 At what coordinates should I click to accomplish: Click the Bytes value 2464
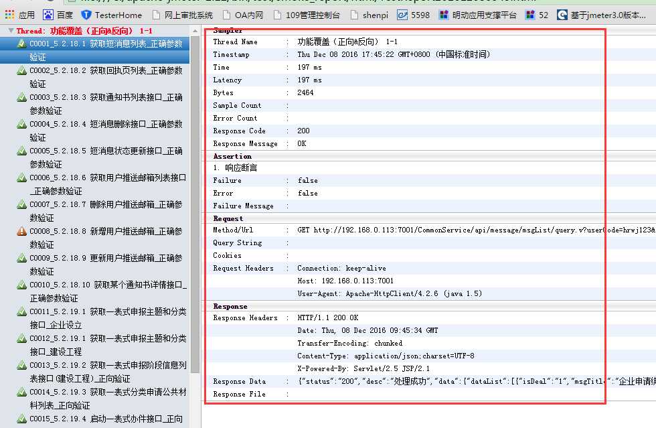305,92
